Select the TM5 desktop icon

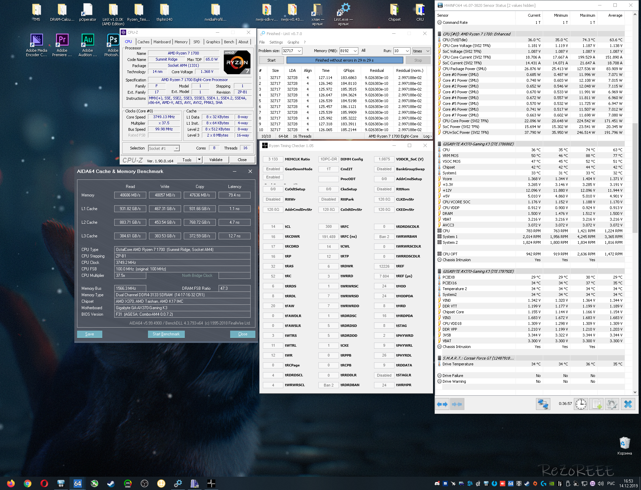pyautogui.click(x=36, y=13)
